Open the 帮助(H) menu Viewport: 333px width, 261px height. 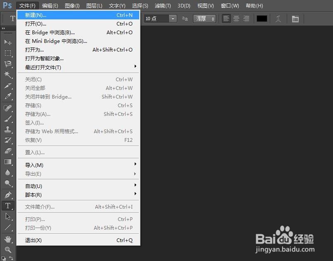tap(254, 5)
